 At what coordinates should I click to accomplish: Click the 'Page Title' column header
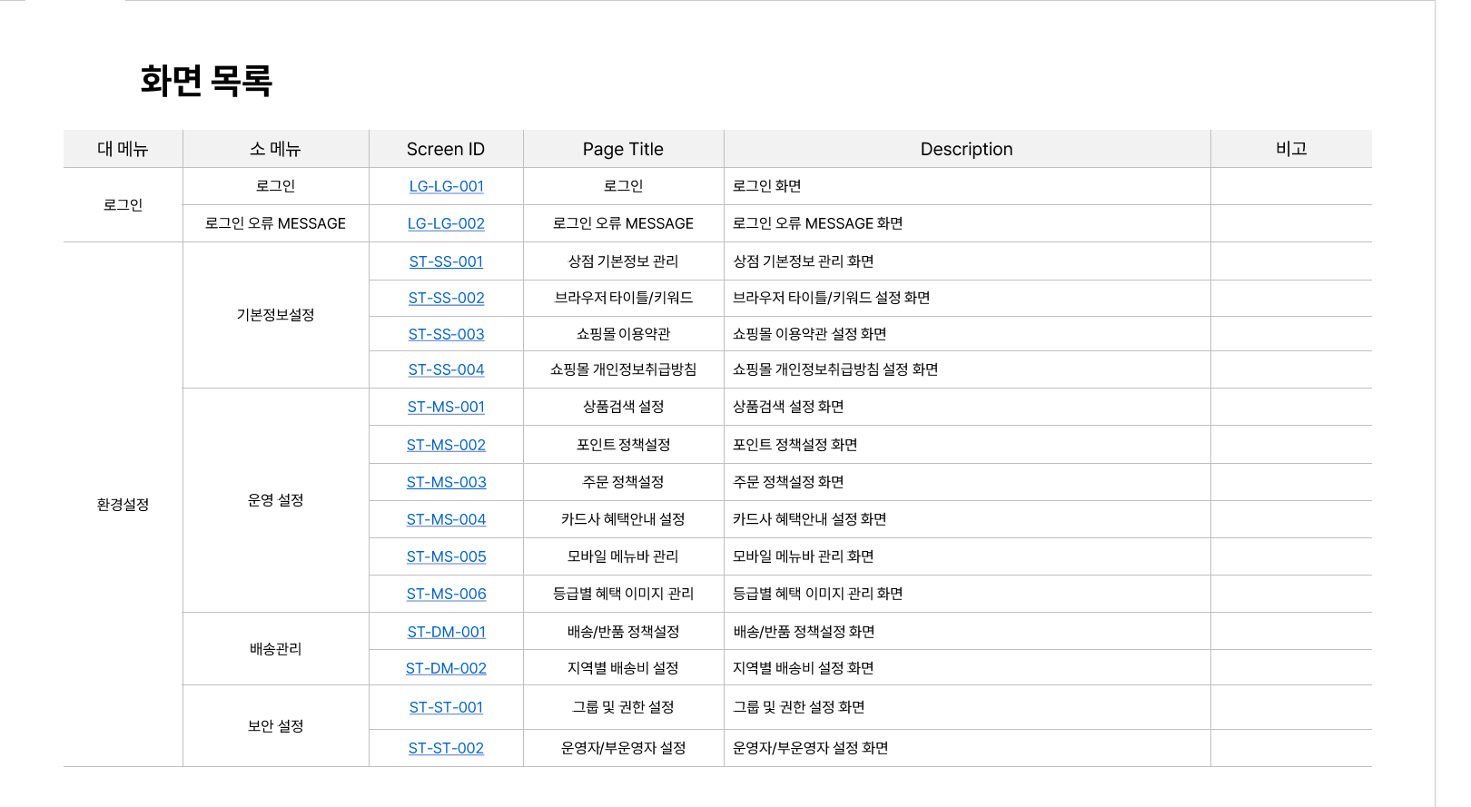tap(623, 149)
